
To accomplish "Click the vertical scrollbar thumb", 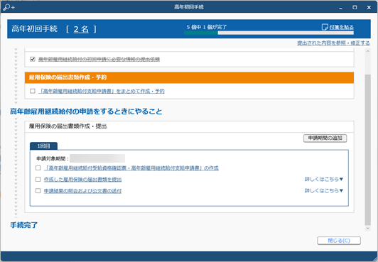I will coord(367,150).
